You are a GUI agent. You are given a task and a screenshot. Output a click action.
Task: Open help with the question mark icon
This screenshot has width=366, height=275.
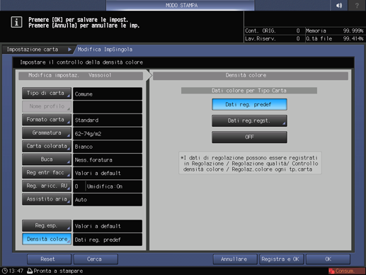(x=357, y=5)
